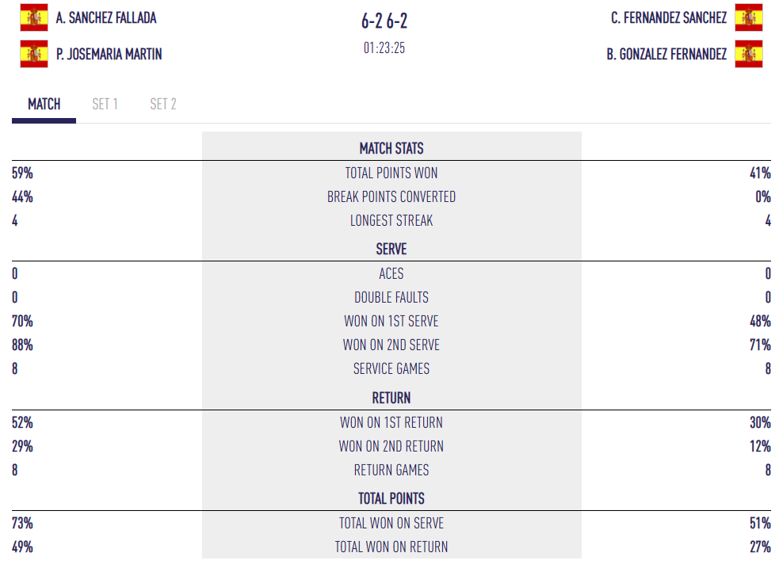
Task: Click the TOTAL POINTS section header
Action: tap(391, 498)
